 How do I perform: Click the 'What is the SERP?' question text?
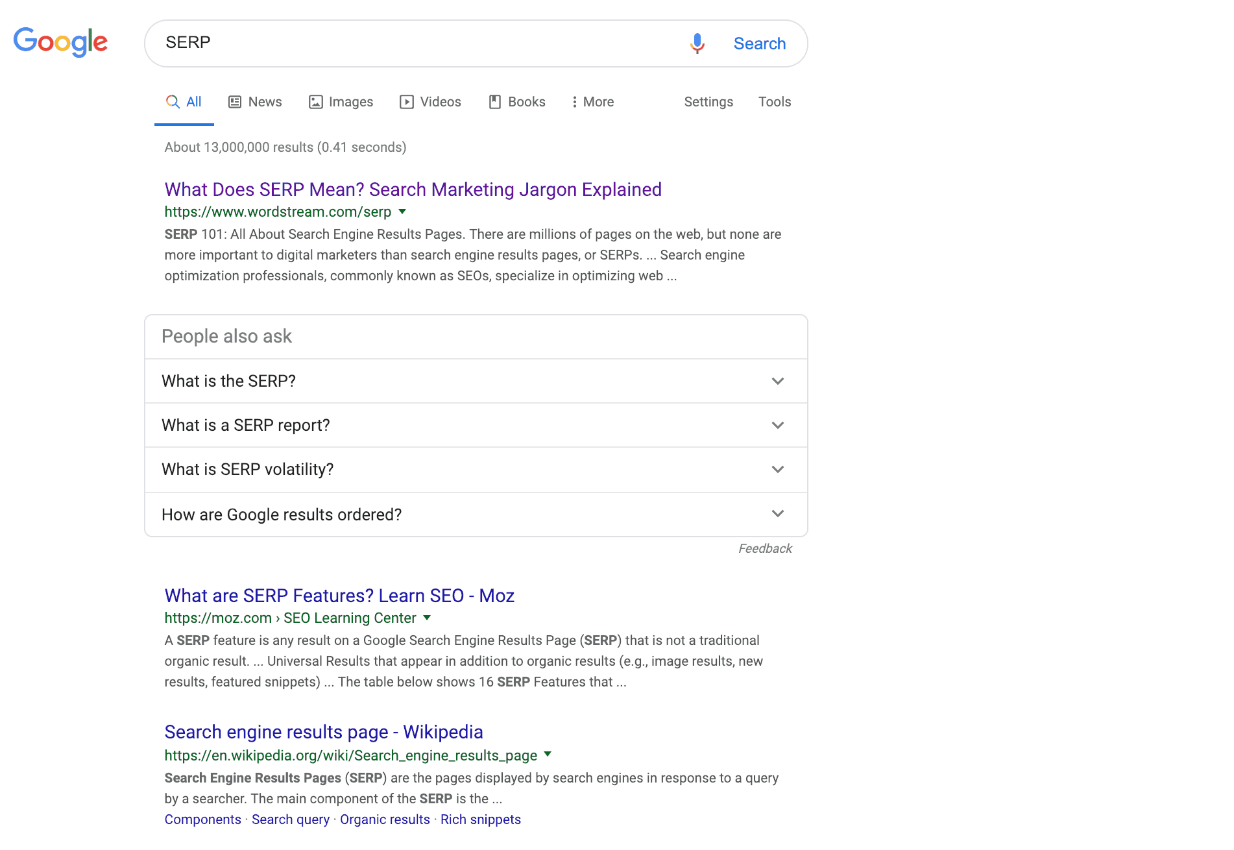click(x=228, y=381)
